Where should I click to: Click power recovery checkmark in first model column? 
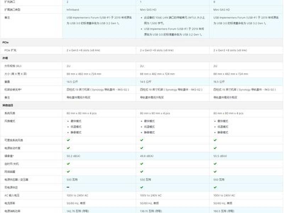click(68, 148)
